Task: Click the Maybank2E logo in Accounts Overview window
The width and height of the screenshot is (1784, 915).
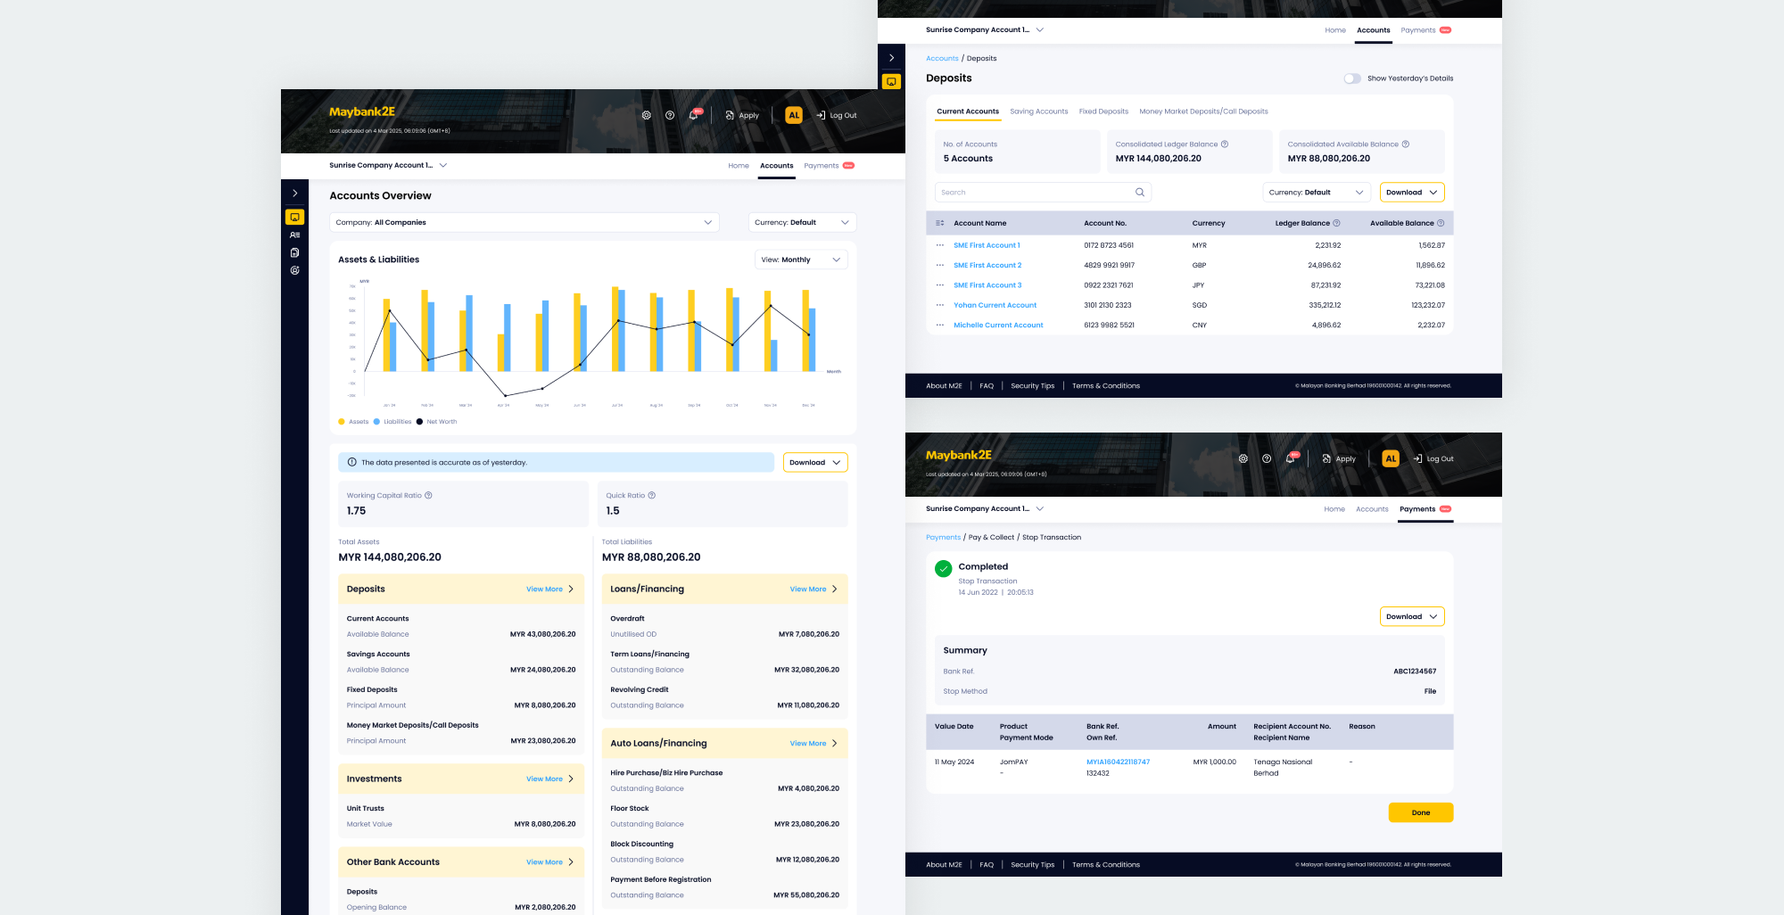Action: tap(362, 111)
